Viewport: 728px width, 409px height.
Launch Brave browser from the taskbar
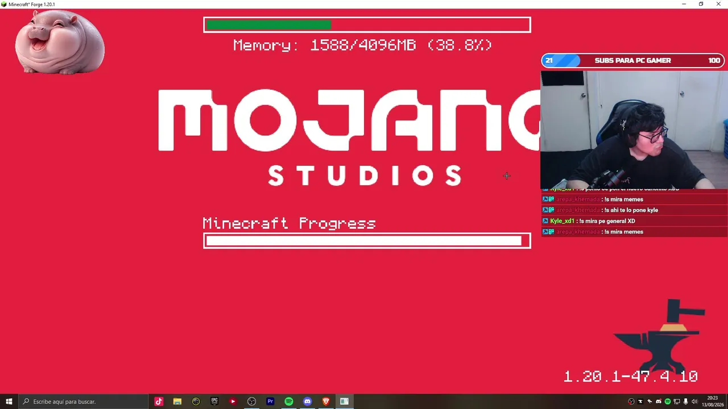[x=326, y=402]
